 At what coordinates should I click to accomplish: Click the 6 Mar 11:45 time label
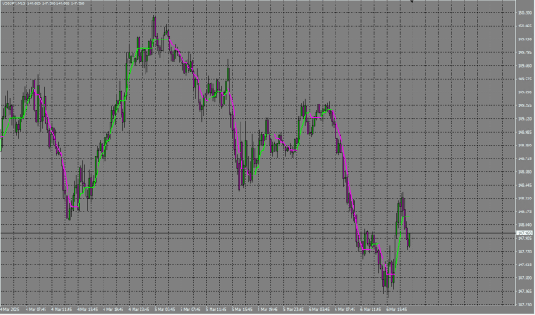point(372,310)
